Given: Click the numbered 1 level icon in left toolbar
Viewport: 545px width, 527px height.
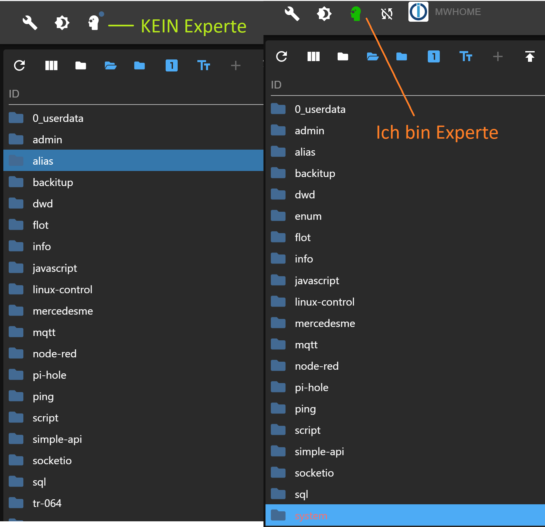Looking at the screenshot, I should click(172, 65).
